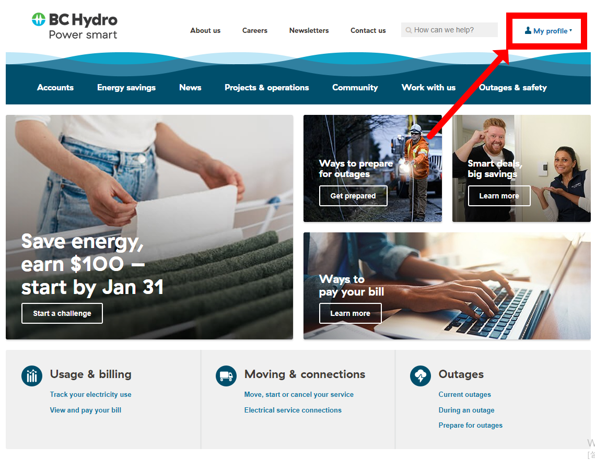Click the Moving & connections truck icon
The height and width of the screenshot is (471, 595).
226,376
